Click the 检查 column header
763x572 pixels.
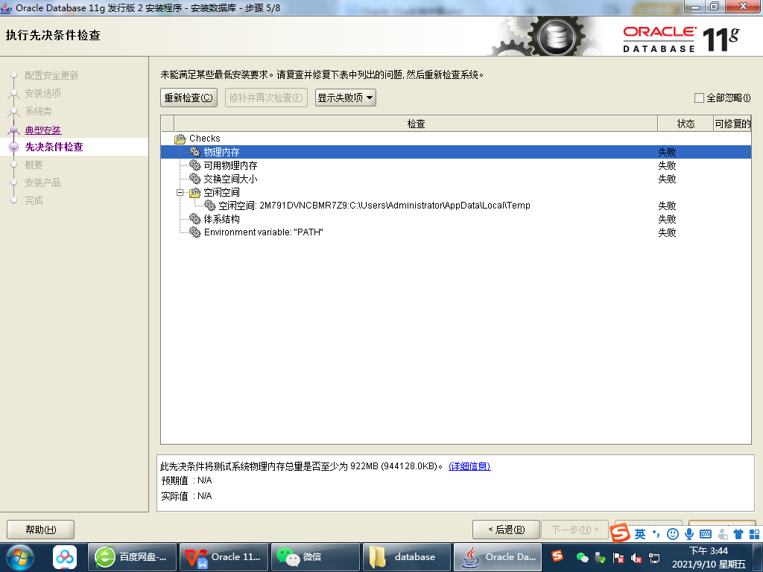[x=416, y=124]
